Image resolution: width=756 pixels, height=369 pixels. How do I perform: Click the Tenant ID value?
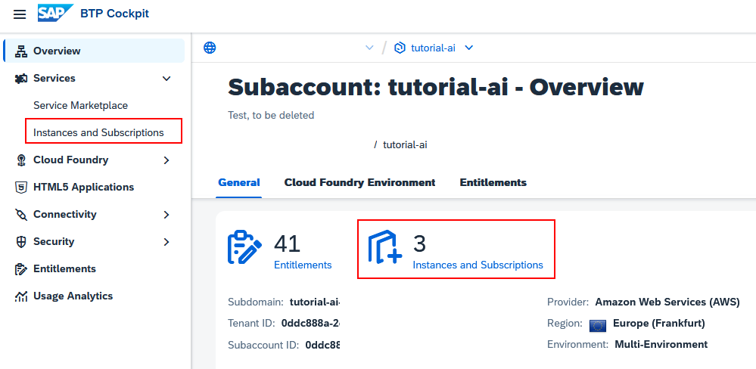click(x=311, y=323)
